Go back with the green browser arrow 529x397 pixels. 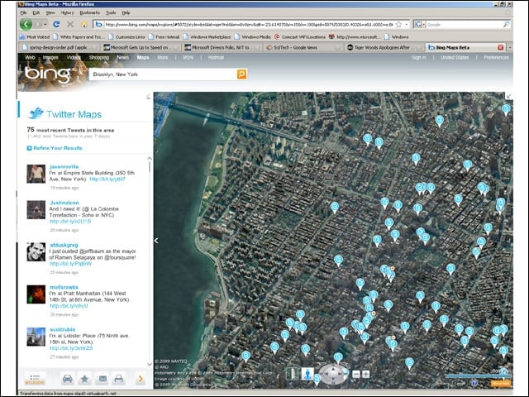pos(26,24)
